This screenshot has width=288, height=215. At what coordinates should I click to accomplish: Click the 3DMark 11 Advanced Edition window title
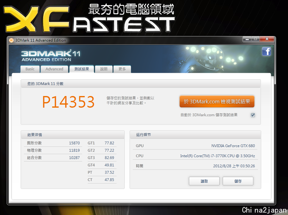coord(40,40)
